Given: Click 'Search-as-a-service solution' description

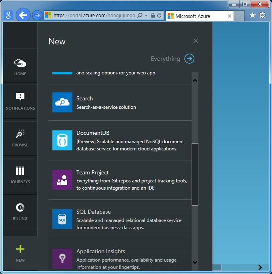Looking at the screenshot, I should pos(106,107).
